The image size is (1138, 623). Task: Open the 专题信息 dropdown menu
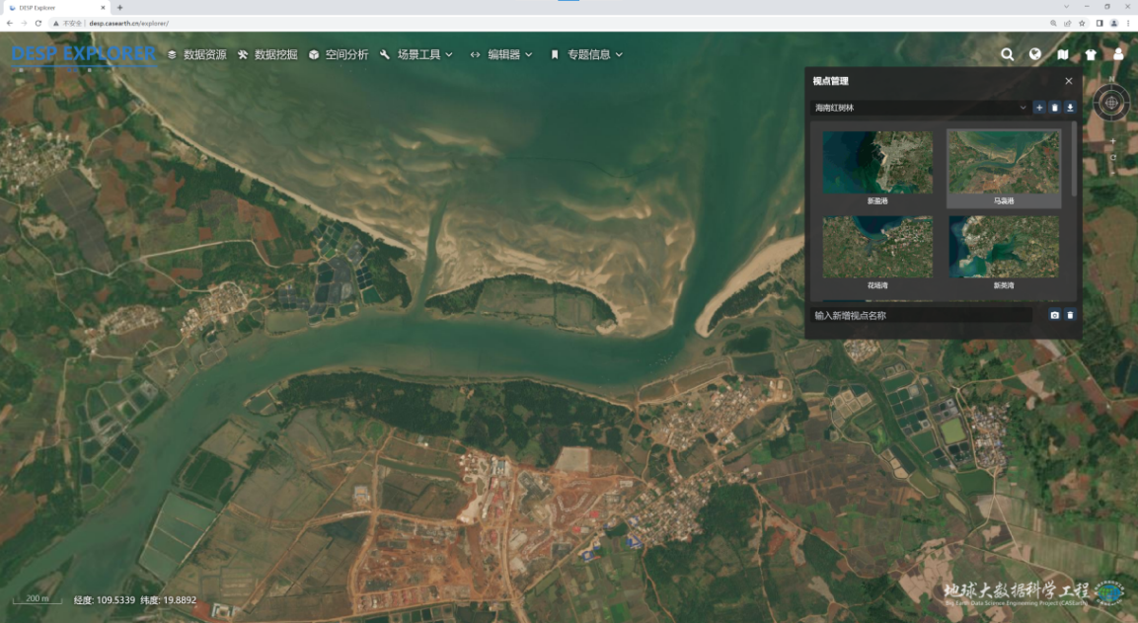[x=587, y=55]
